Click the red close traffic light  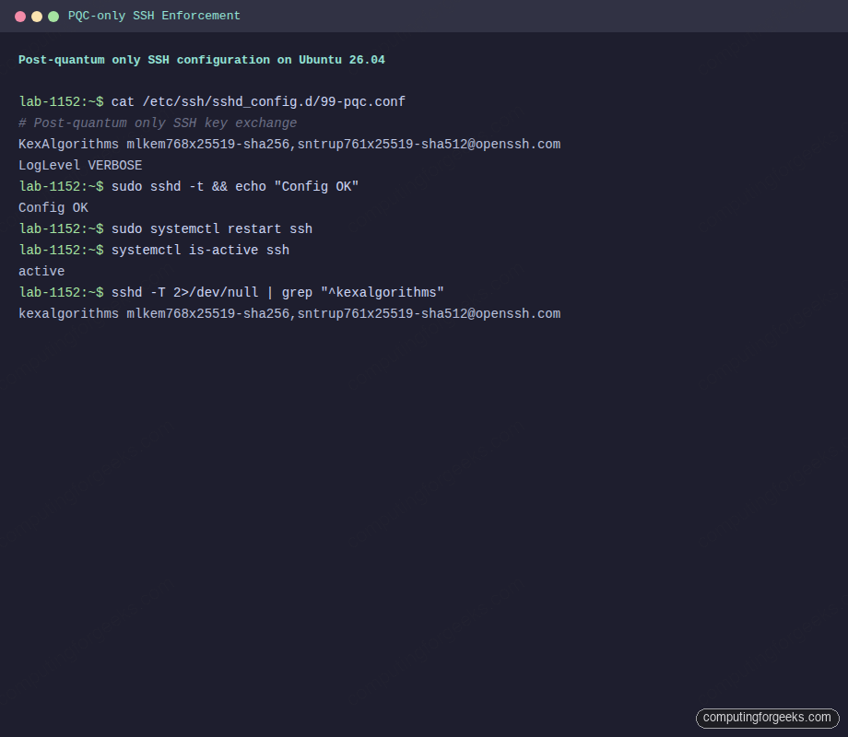[x=20, y=16]
